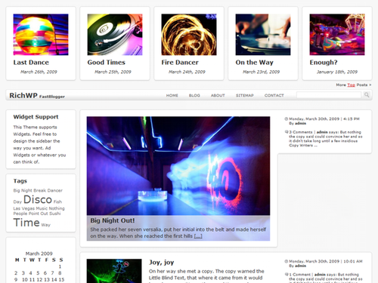The width and height of the screenshot is (378, 283).
Task: Click the March 2009 calendar heading
Action: click(x=39, y=254)
